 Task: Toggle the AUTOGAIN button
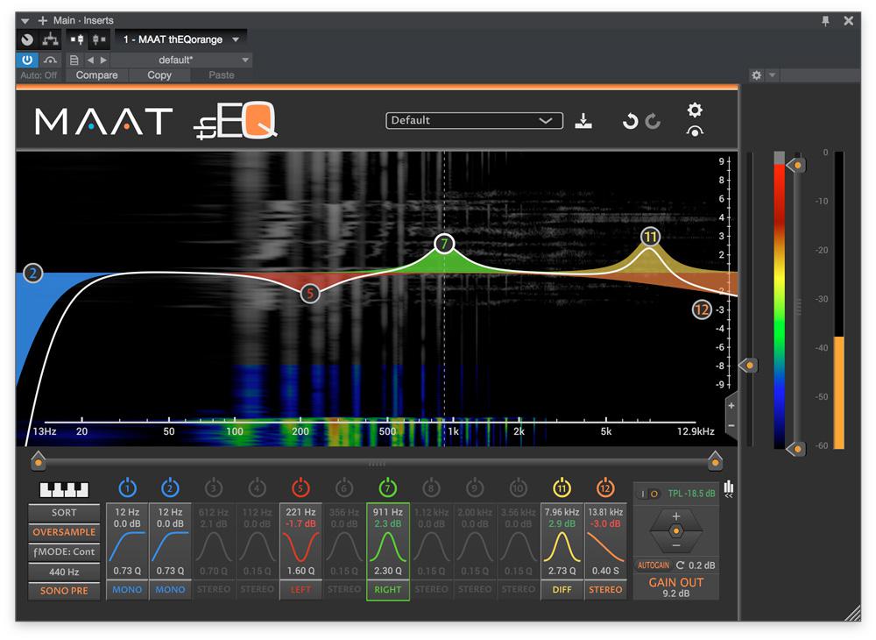click(x=653, y=565)
